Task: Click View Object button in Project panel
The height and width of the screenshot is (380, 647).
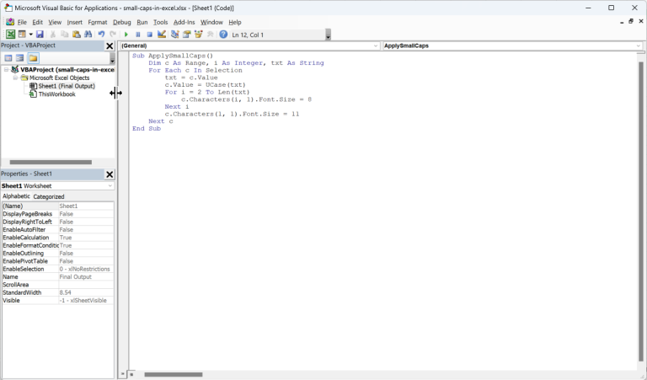Action: click(20, 58)
